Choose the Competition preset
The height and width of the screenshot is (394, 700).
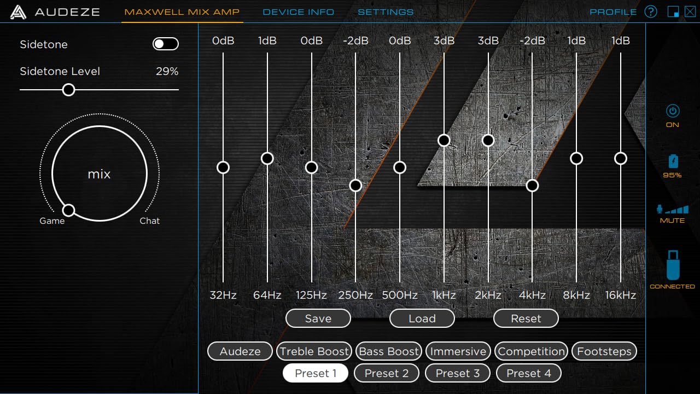(x=531, y=351)
